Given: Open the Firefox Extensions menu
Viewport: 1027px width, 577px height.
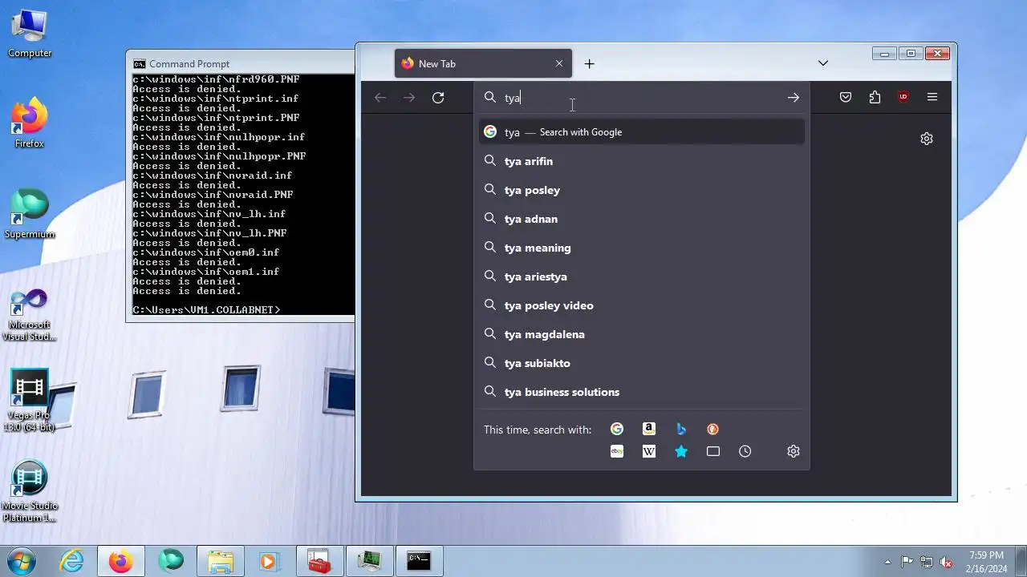Looking at the screenshot, I should click(875, 98).
